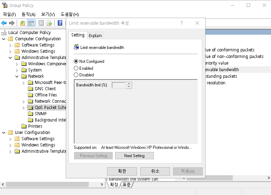Click the Offline Files folder icon

[30, 95]
